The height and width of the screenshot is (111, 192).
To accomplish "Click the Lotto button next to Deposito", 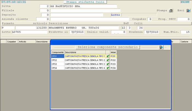I will click(115, 15).
